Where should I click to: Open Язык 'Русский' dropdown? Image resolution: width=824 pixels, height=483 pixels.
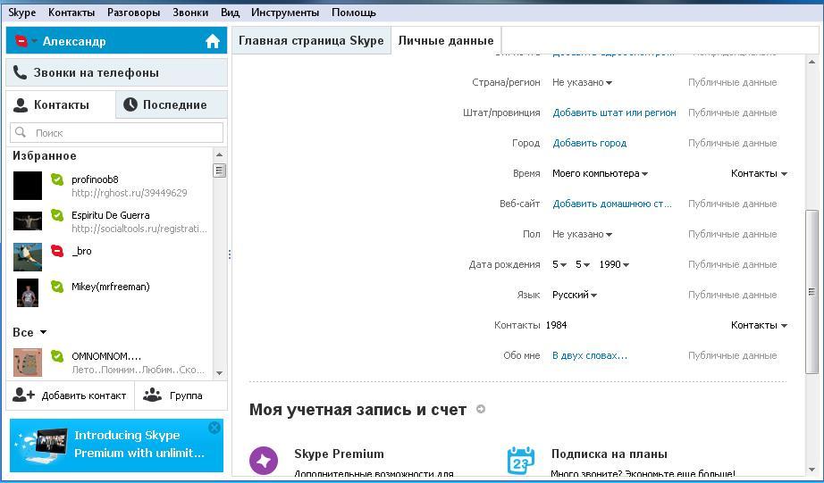pos(575,295)
